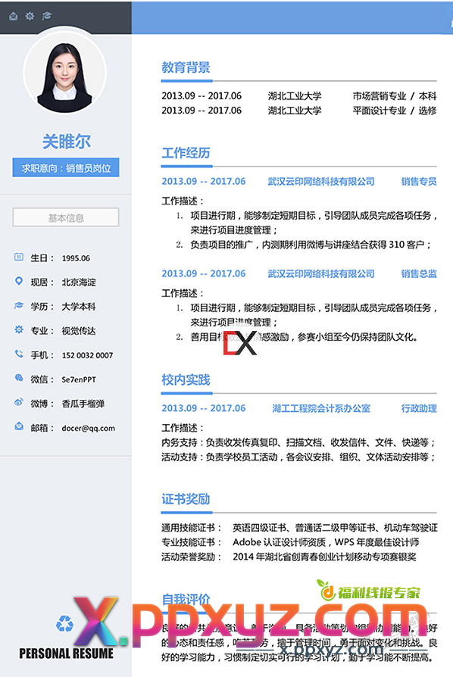Click the recycle icon above PERSONAL RESUME
This screenshot has width=453, height=677.
pyautogui.click(x=65, y=624)
